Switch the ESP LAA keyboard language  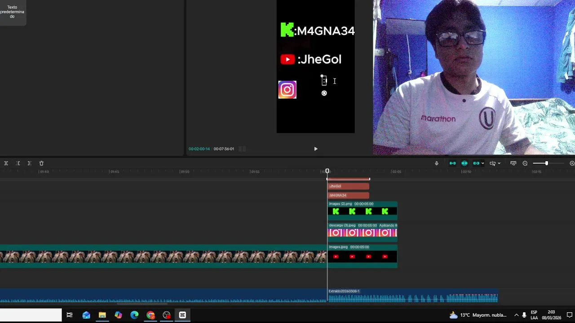pos(534,315)
